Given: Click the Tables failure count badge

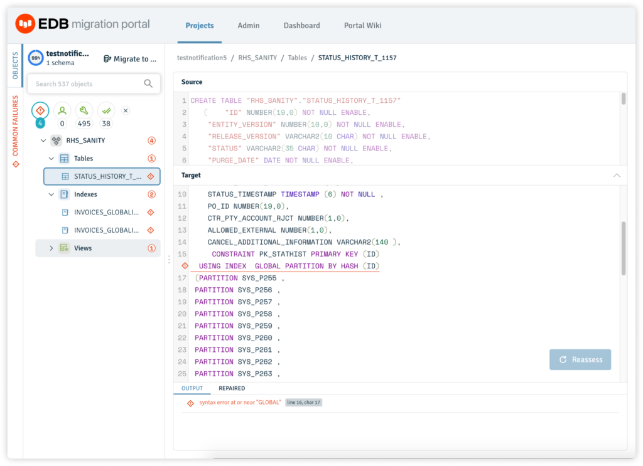Looking at the screenshot, I should point(152,159).
